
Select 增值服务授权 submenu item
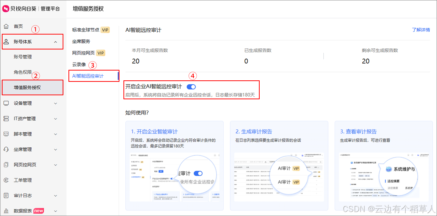(x=33, y=87)
